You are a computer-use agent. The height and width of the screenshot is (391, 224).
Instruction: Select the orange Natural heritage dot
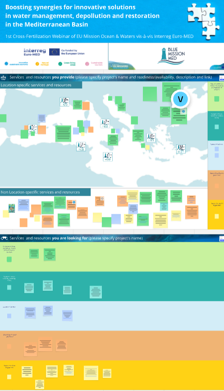(x=37, y=64)
